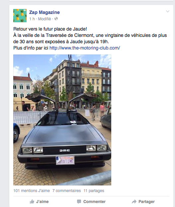This screenshot has height=207, width=175.
Task: Open the DeLorean photo
Action: pos(62,120)
